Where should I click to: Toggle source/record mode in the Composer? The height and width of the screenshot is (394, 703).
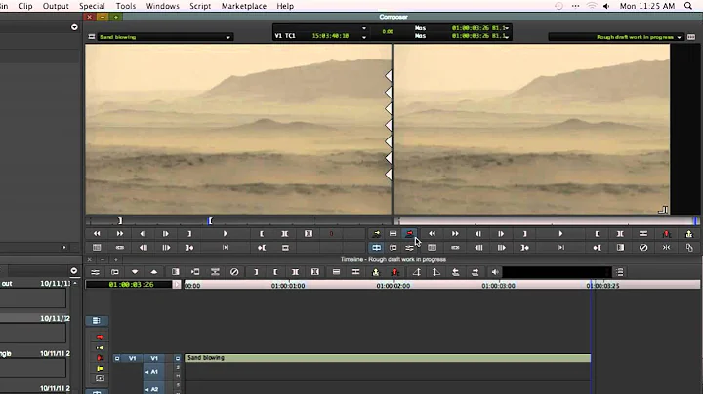point(376,247)
